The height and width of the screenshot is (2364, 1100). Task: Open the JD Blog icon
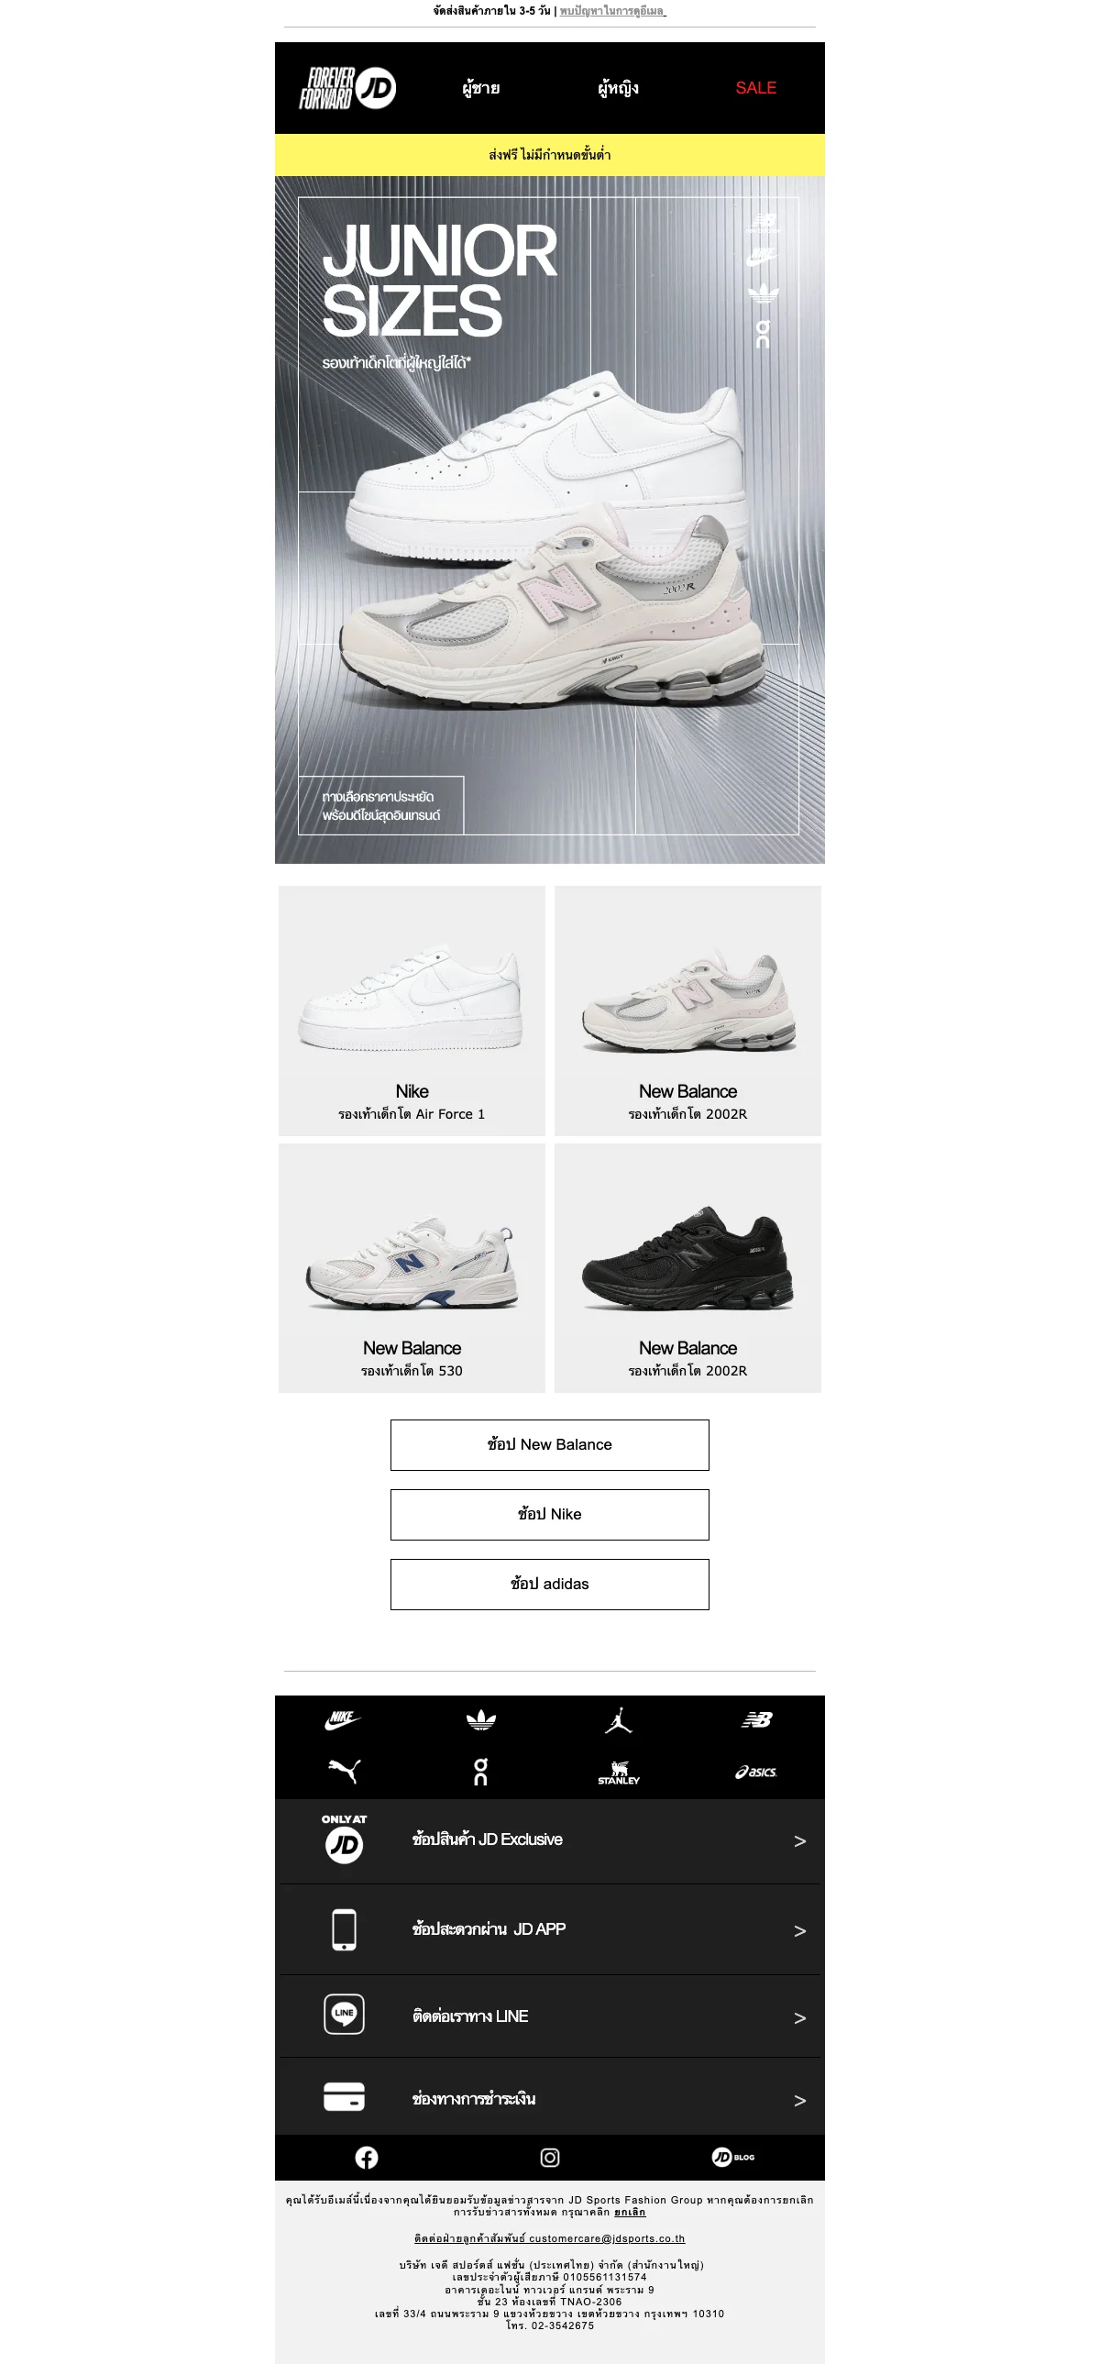(x=733, y=2157)
